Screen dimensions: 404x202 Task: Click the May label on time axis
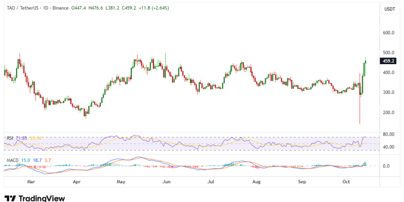click(x=121, y=180)
